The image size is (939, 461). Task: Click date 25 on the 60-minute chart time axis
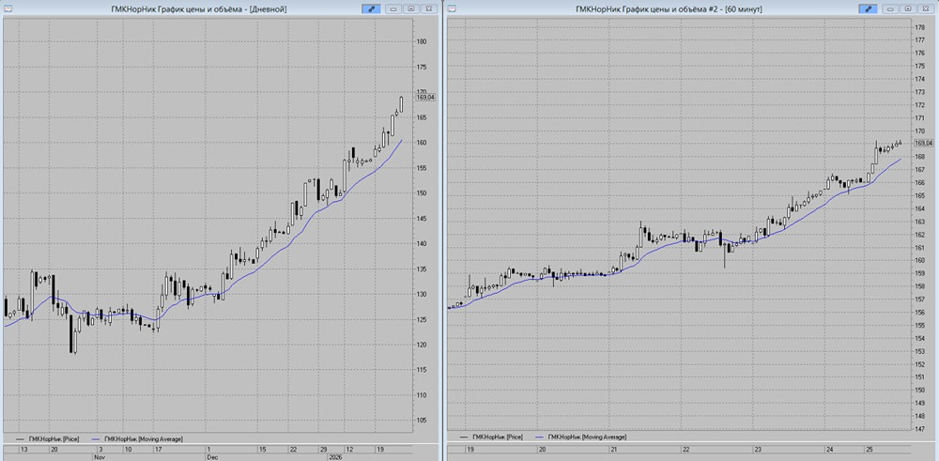pos(869,449)
